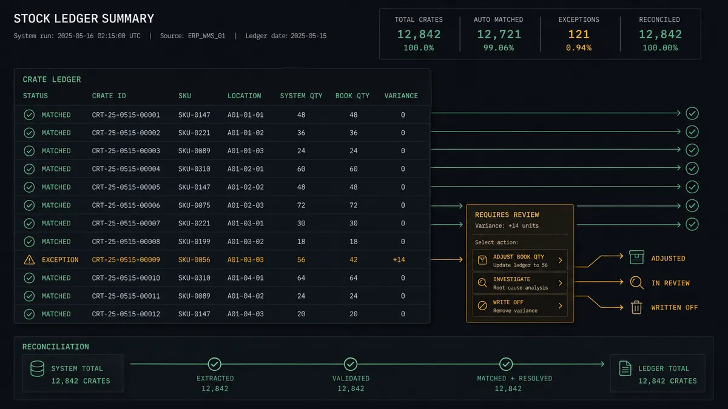Click the matched check icon for CRT-25-0515-00008
This screenshot has height=409, width=728.
[29, 242]
